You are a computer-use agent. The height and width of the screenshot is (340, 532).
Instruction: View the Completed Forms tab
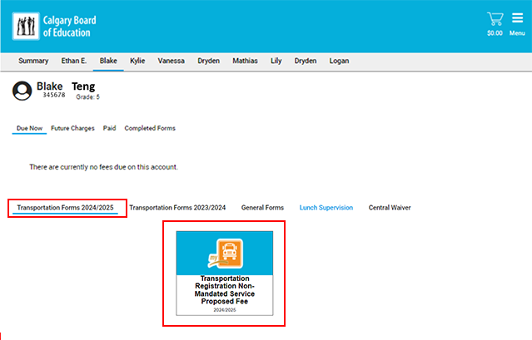(150, 129)
